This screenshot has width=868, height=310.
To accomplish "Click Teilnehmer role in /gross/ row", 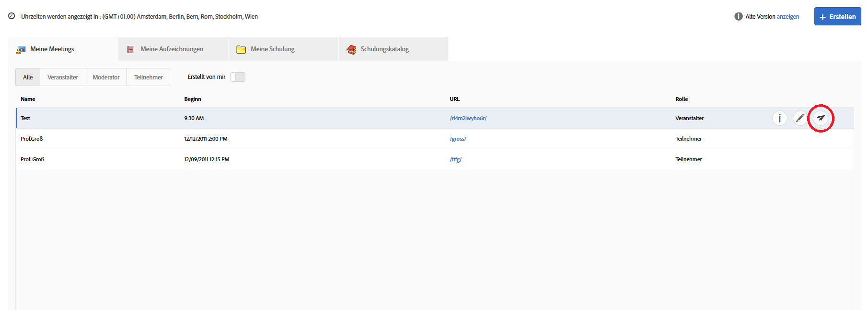I will point(689,139).
